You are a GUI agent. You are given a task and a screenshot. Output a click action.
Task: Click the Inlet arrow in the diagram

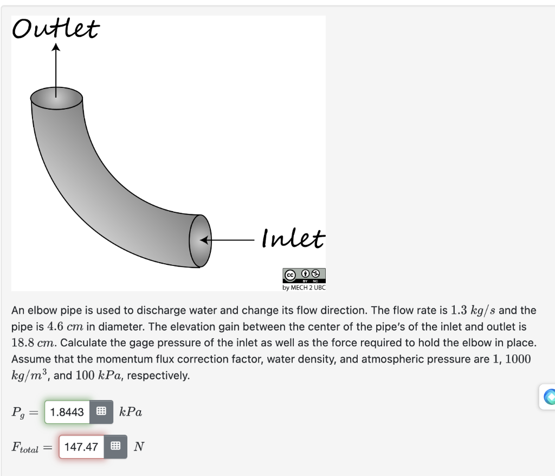click(228, 240)
